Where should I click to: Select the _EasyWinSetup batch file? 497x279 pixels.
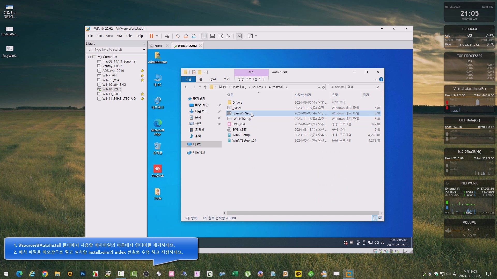(243, 113)
